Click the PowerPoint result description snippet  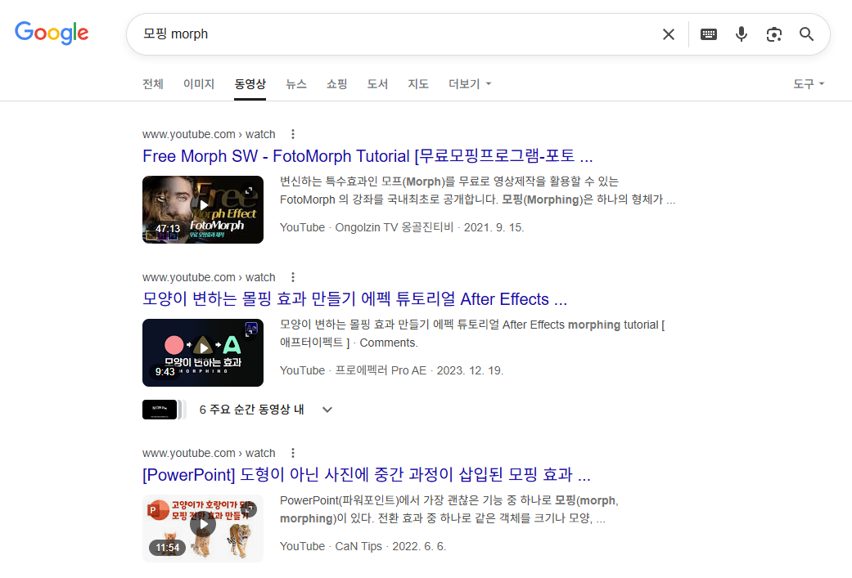tap(449, 509)
